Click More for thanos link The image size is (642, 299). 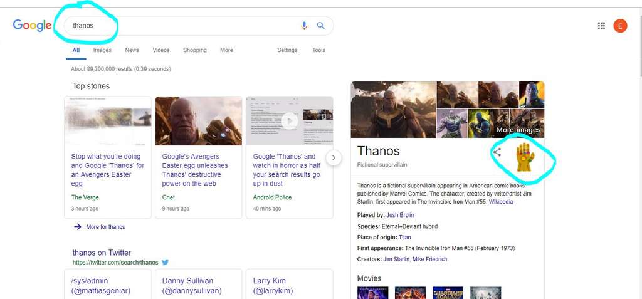tap(105, 226)
